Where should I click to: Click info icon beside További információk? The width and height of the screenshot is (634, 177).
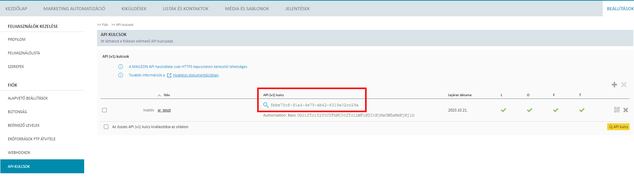coord(120,75)
